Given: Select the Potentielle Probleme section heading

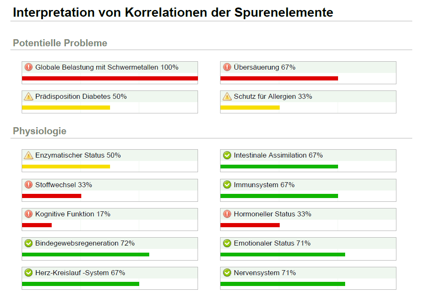Looking at the screenshot, I should click(x=60, y=43).
